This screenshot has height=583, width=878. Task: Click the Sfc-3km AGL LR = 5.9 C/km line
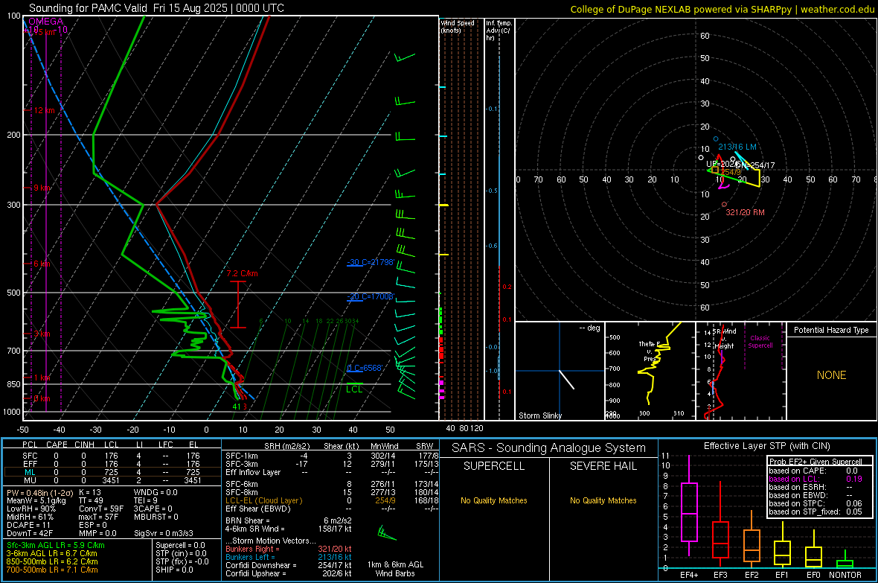56,546
